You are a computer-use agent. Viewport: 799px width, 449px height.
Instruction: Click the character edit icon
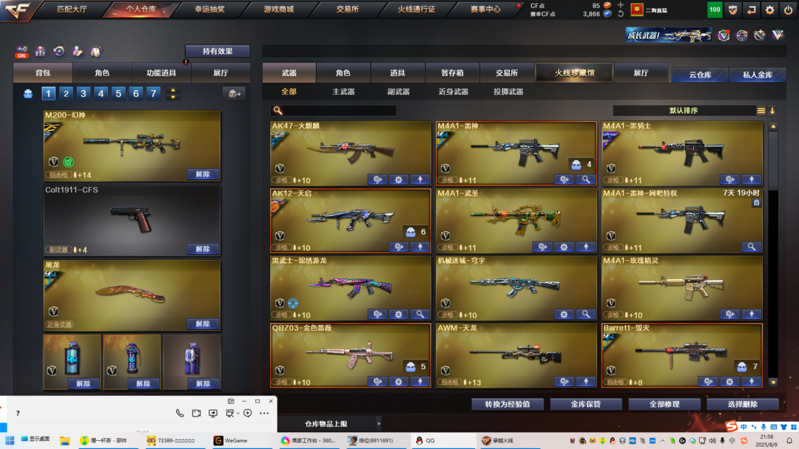[x=78, y=52]
